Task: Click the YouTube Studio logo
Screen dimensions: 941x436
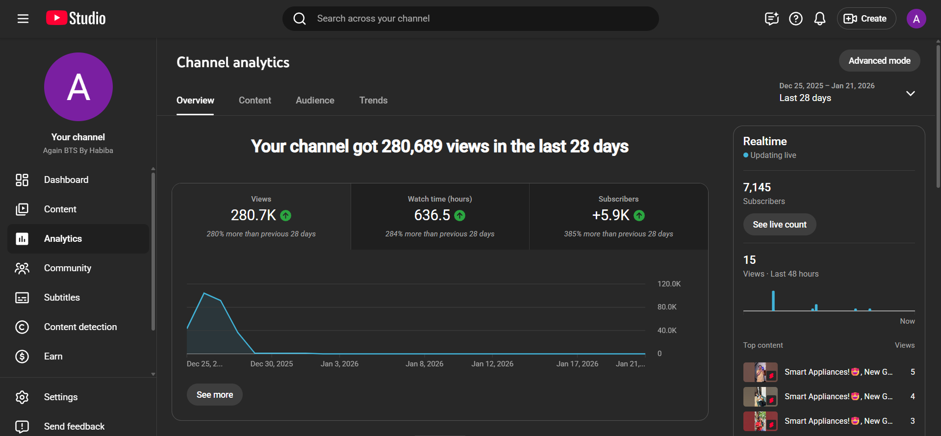Action: click(x=76, y=19)
